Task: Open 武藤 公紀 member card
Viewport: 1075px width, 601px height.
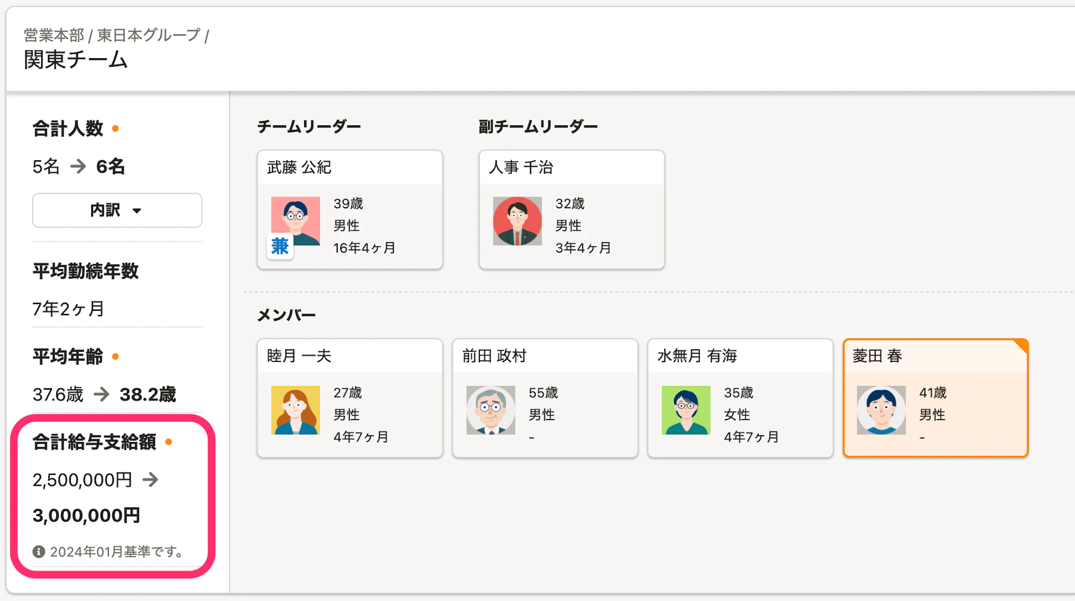Action: click(350, 210)
